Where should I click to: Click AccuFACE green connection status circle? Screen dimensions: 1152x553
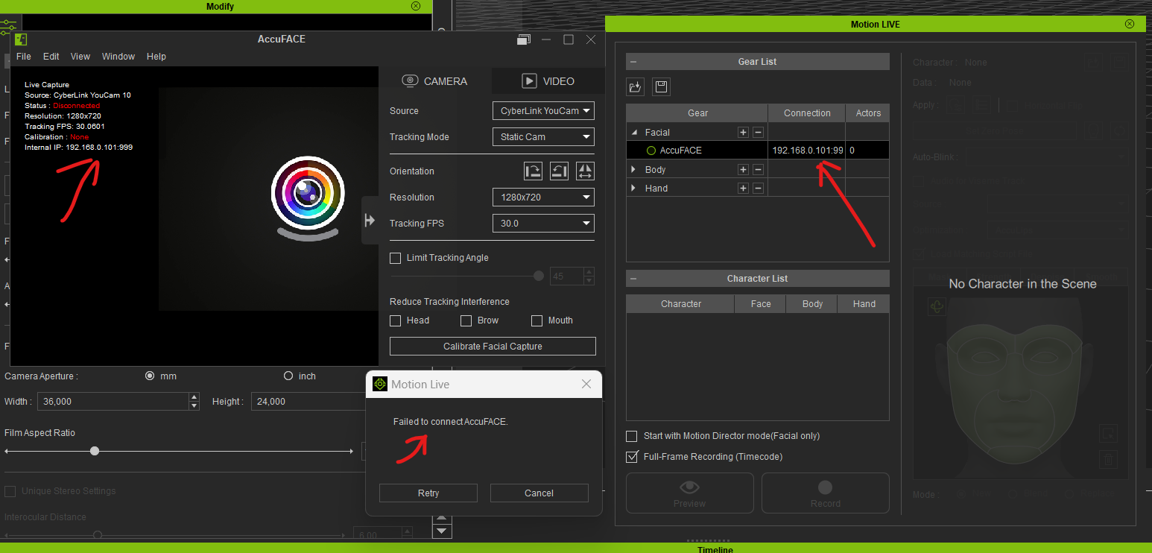pos(651,151)
